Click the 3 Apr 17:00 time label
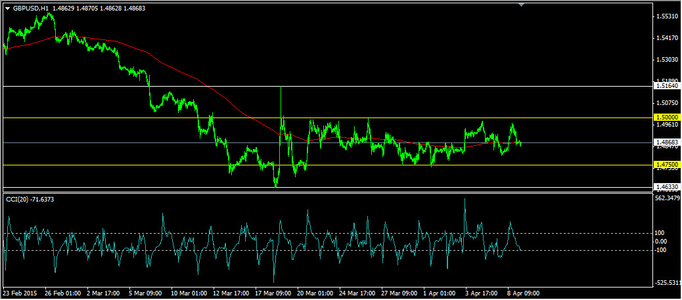 click(x=482, y=293)
